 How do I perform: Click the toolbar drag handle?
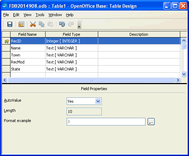pos(3,24)
